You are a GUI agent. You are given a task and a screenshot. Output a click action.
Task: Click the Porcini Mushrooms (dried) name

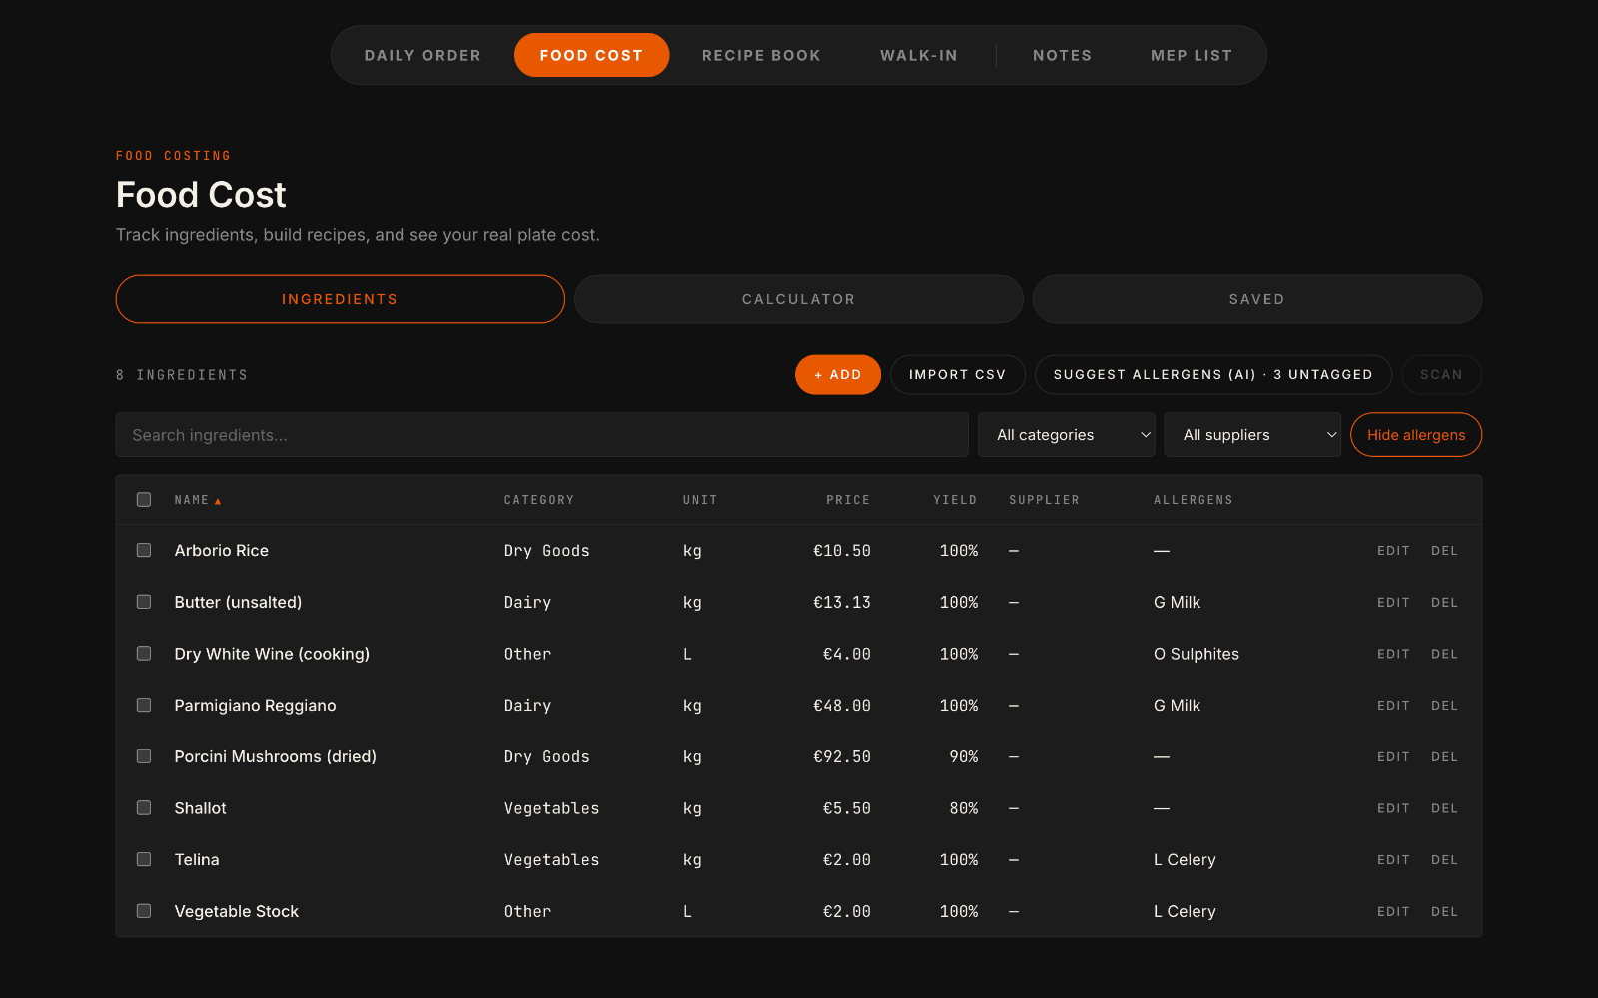point(276,756)
